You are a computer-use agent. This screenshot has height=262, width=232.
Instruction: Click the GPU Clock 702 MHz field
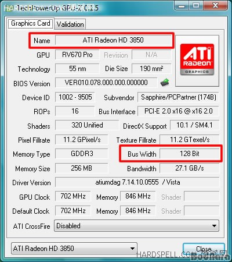73,196
